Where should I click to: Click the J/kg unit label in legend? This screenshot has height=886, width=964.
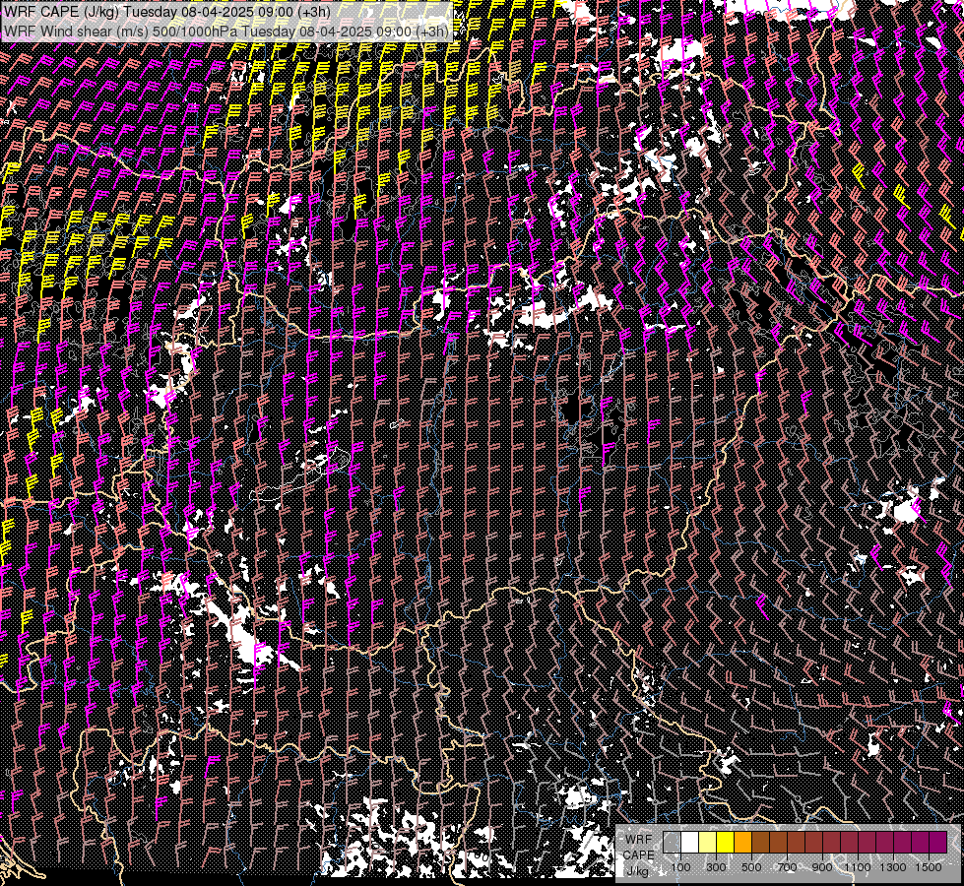[x=637, y=872]
